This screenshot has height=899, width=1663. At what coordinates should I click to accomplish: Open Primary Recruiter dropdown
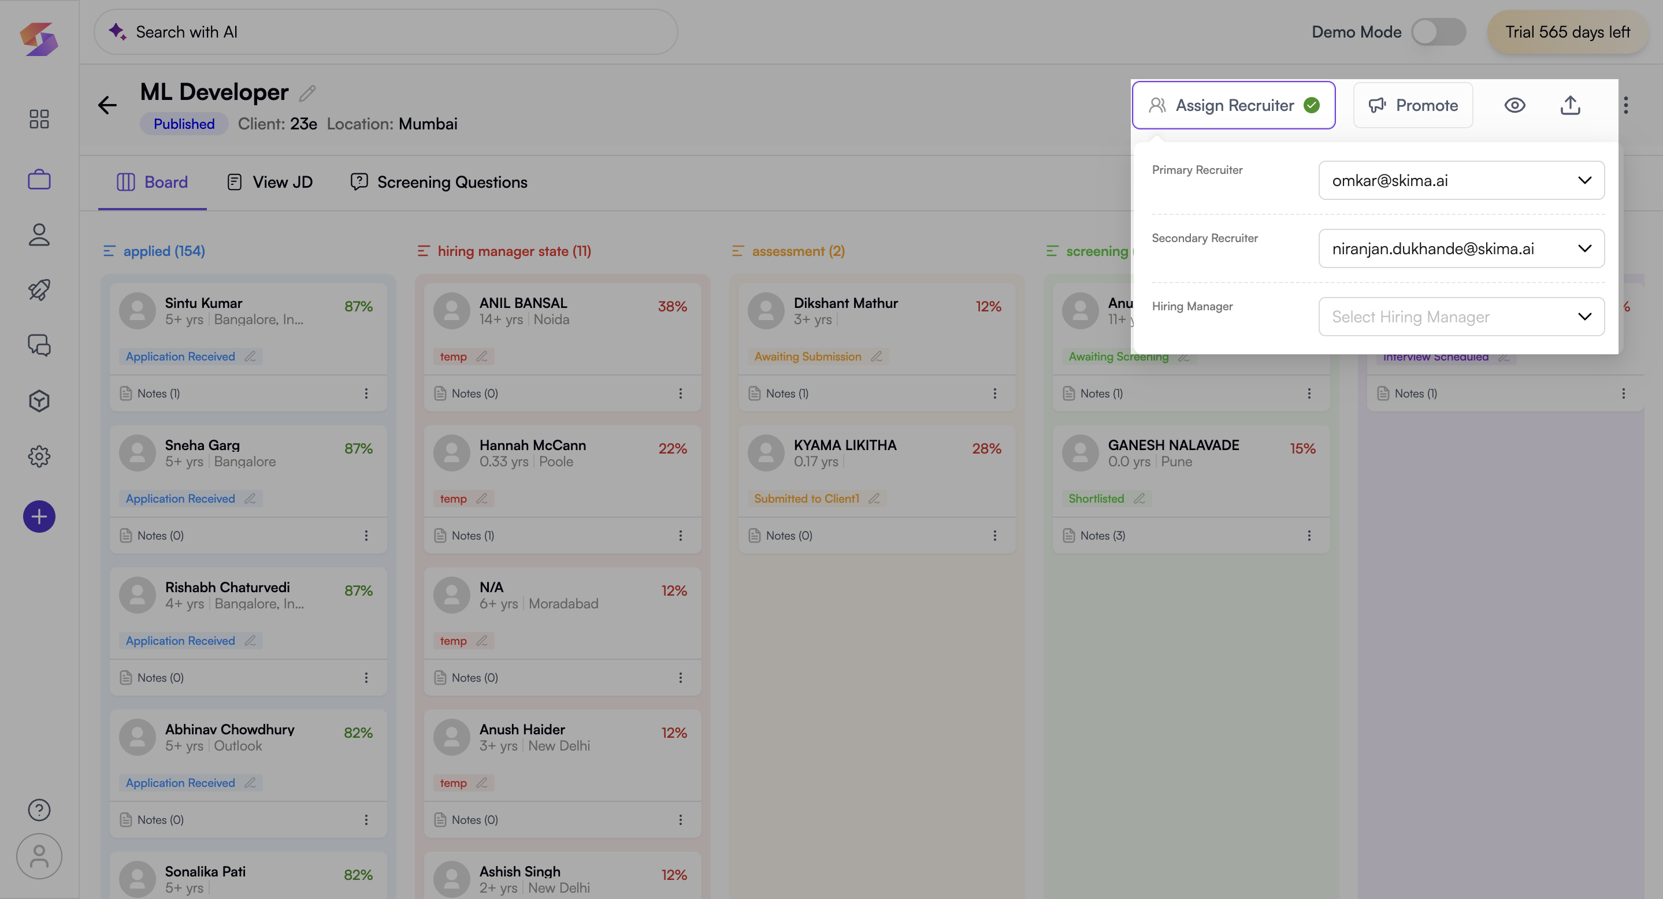point(1461,180)
